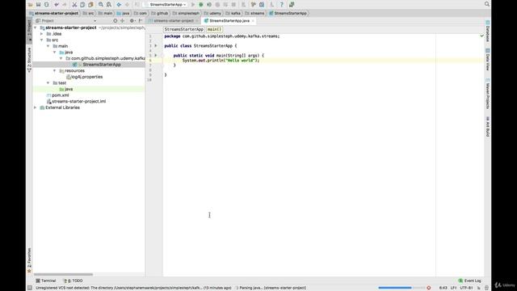Switch to streams-starter-project editor tab

coord(174,20)
